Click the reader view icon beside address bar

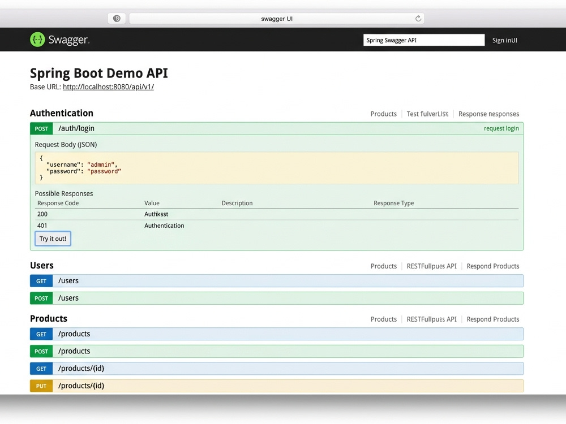pos(117,19)
